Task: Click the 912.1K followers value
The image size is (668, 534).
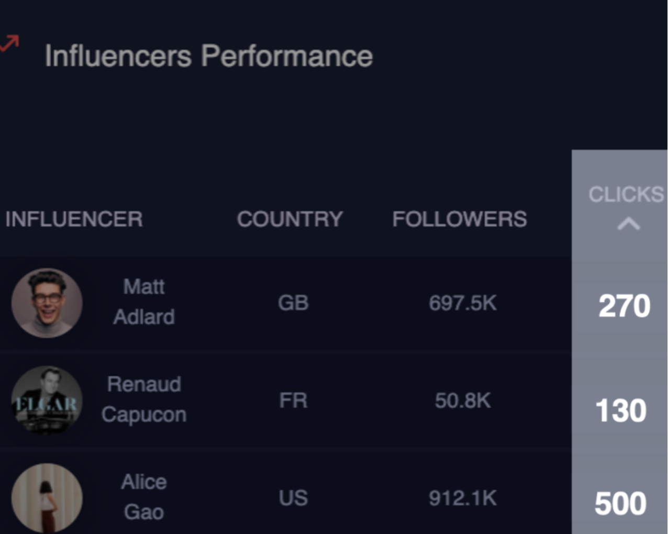Action: tap(463, 498)
